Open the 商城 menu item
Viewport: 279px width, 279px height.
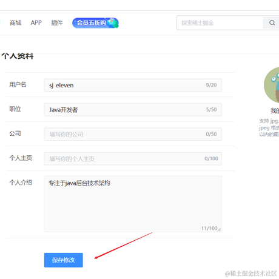[15, 23]
